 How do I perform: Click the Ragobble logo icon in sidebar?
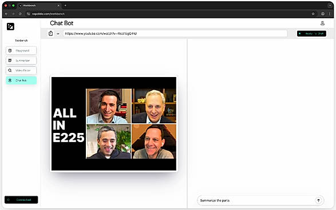[10, 26]
